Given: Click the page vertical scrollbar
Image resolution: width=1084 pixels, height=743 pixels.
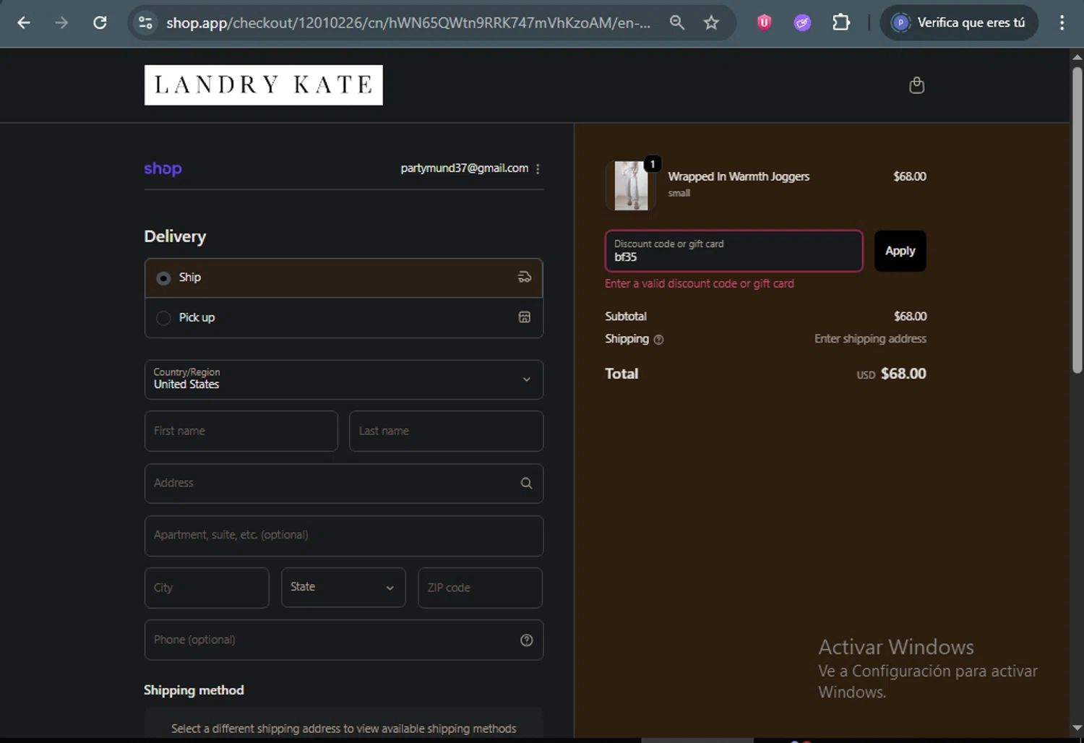Looking at the screenshot, I should (x=1077, y=220).
